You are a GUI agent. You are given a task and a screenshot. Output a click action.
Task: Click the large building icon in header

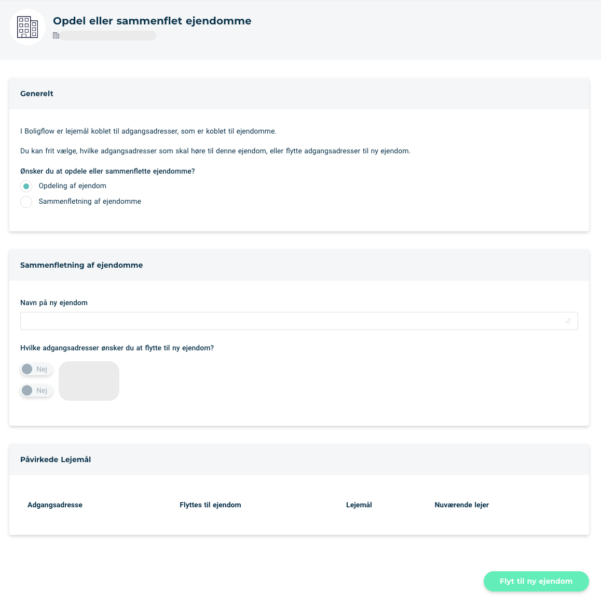click(x=28, y=27)
